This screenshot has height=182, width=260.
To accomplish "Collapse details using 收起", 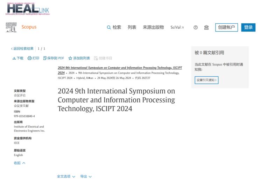I will (x=20, y=163).
